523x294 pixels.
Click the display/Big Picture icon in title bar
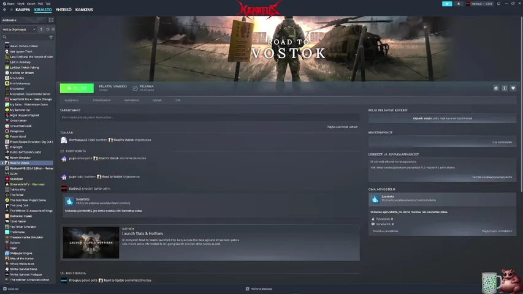pyautogui.click(x=498, y=4)
